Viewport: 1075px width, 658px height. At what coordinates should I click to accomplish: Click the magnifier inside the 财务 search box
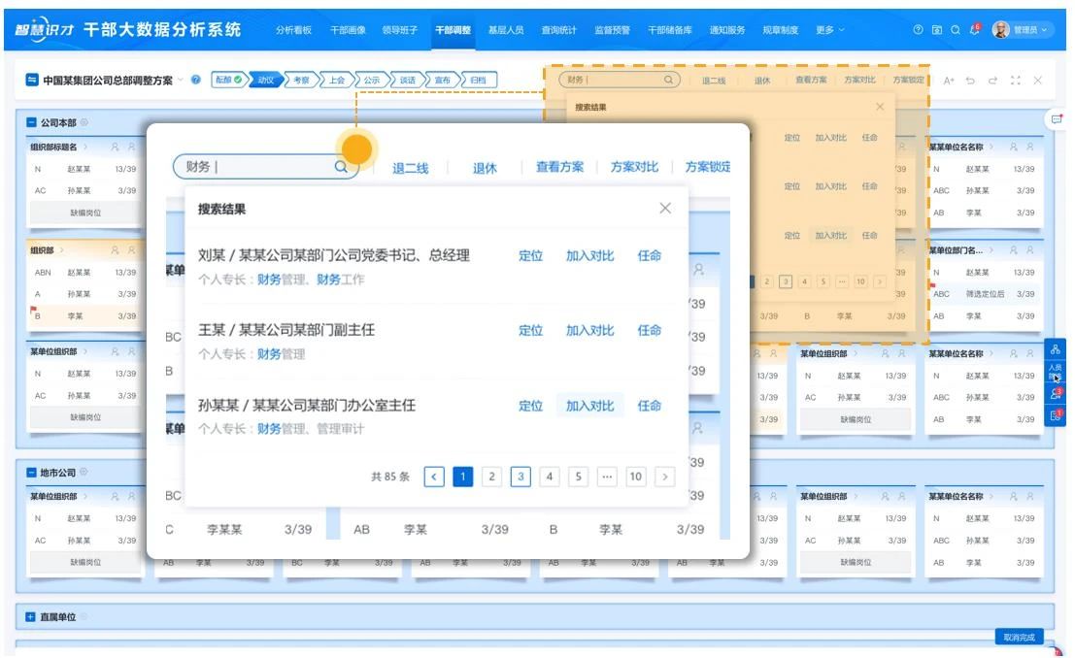[x=341, y=167]
